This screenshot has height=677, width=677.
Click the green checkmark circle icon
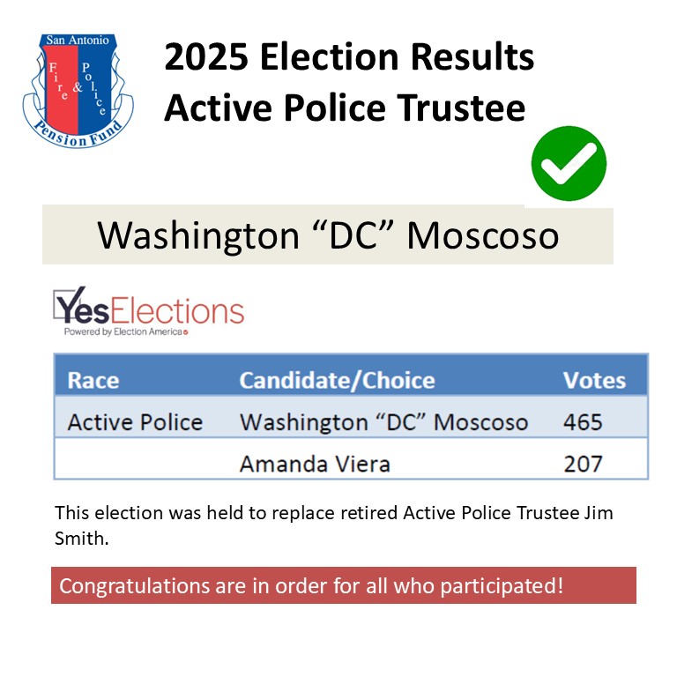coord(569,163)
